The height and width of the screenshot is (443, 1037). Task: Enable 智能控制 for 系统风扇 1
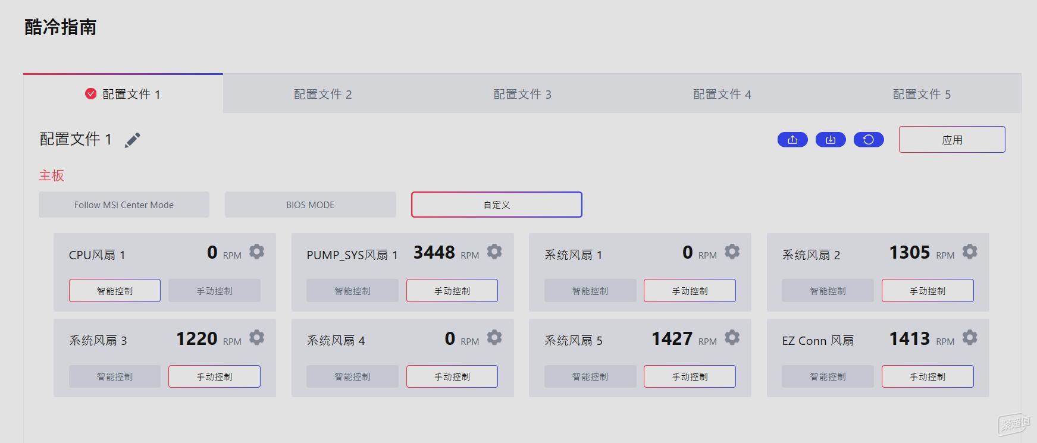[x=590, y=291]
